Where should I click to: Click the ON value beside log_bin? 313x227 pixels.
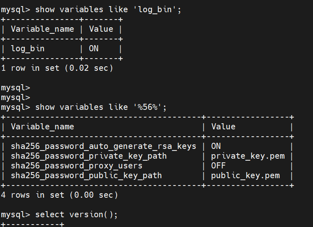(94, 48)
